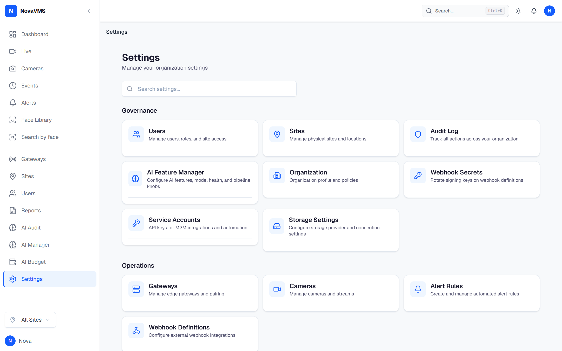Click the Sites card map pin icon
The height and width of the screenshot is (351, 562).
277,134
